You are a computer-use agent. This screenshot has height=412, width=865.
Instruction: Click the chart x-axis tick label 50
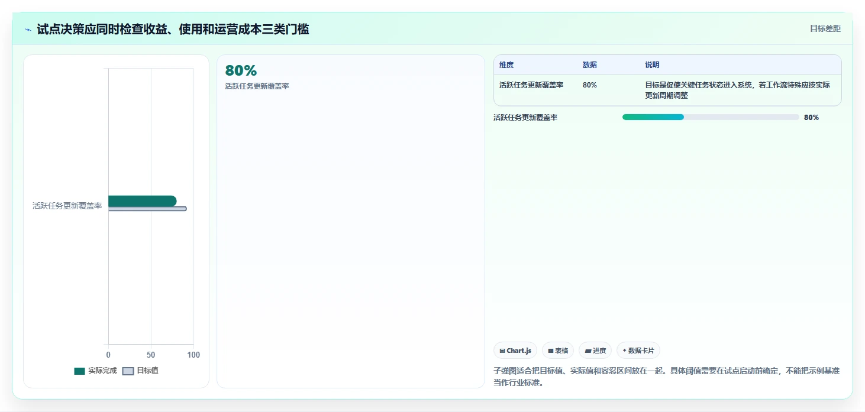[151, 355]
